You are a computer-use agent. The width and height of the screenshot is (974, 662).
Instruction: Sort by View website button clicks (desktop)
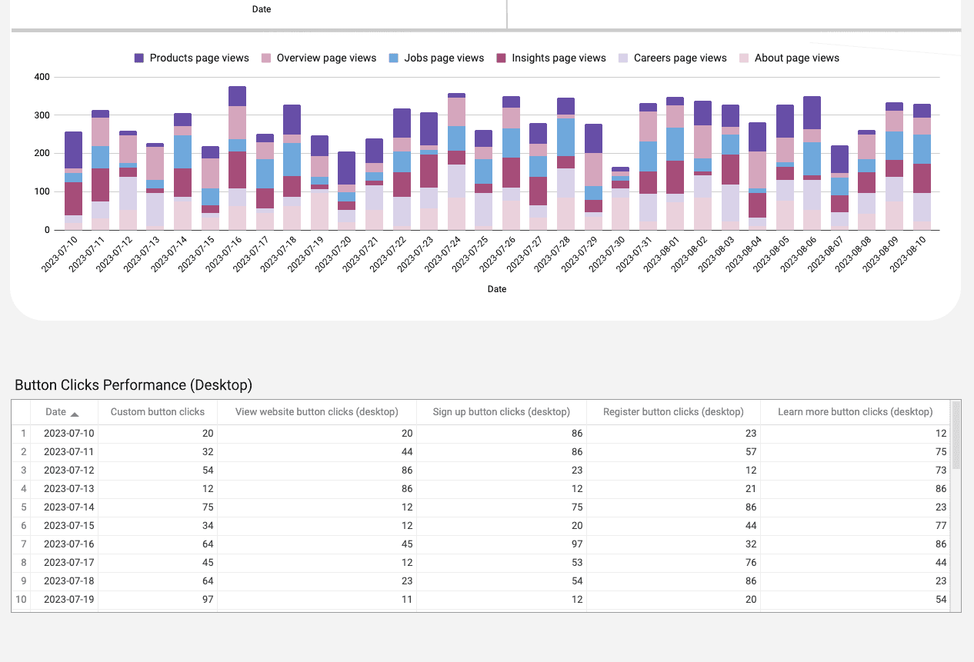(x=317, y=412)
